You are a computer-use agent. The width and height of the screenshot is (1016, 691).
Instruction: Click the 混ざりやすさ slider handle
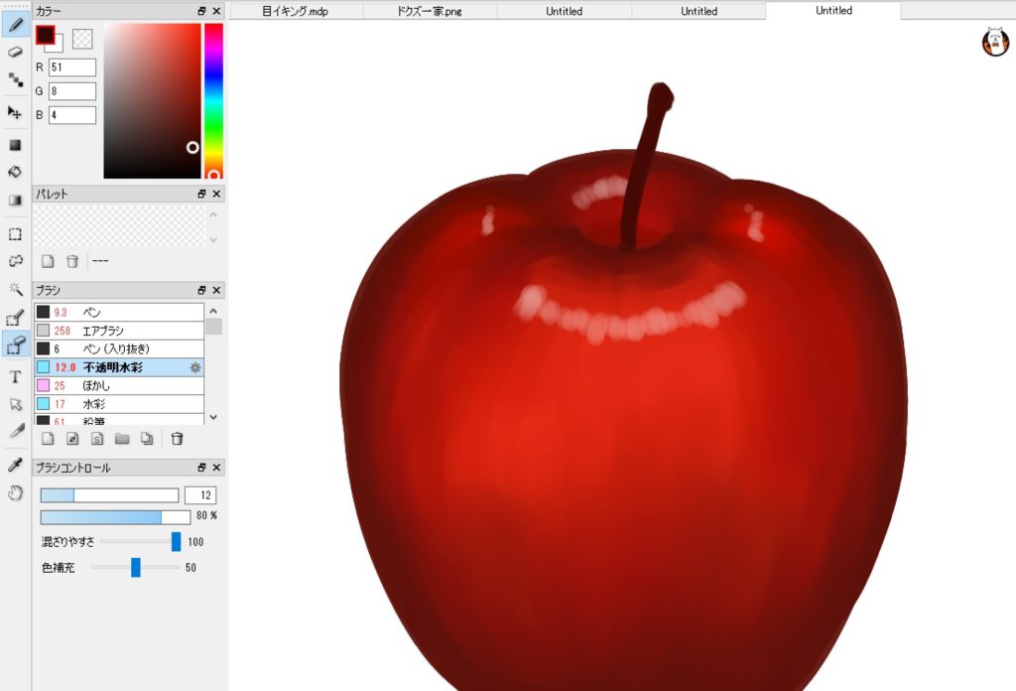(176, 541)
